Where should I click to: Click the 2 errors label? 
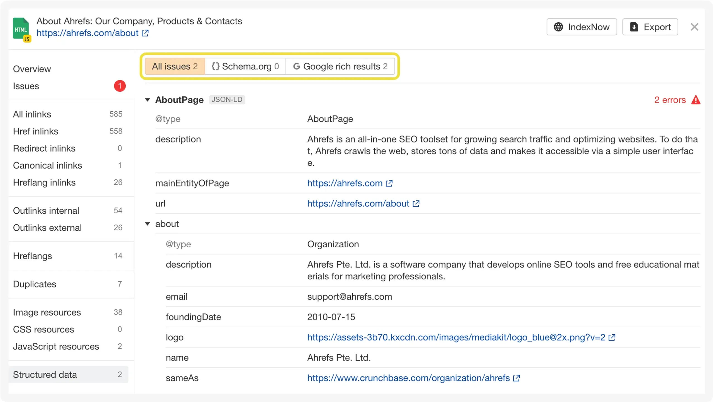pos(670,100)
